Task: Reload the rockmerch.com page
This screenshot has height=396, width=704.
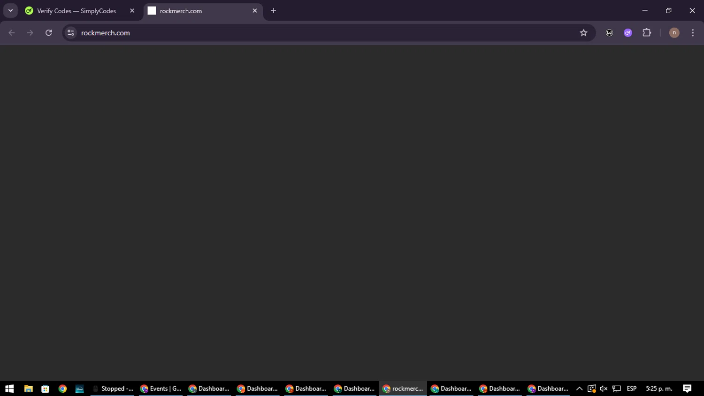Action: point(49,33)
